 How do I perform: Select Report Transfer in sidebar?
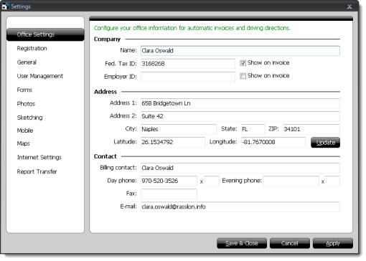pos(37,171)
